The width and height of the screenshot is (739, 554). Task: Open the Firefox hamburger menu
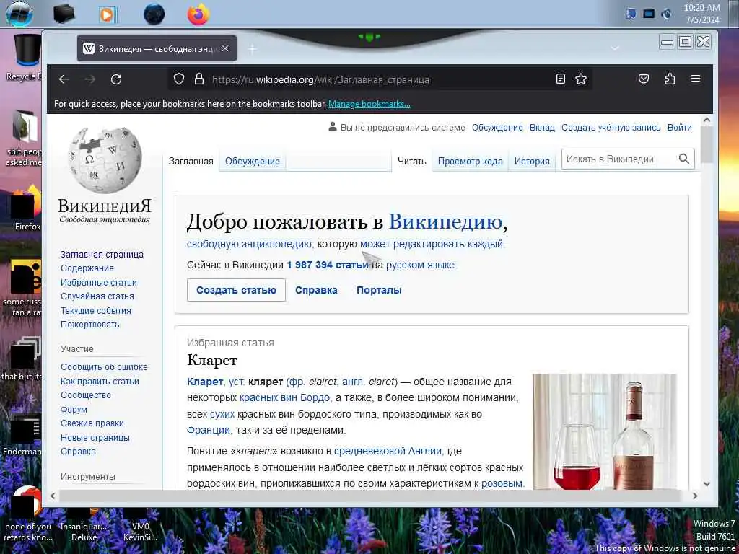point(696,79)
